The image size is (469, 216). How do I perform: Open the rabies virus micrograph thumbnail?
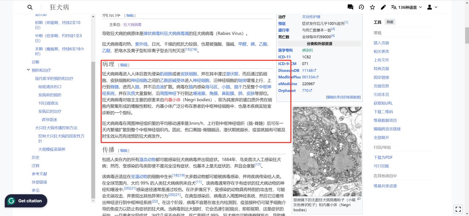(x=327, y=151)
